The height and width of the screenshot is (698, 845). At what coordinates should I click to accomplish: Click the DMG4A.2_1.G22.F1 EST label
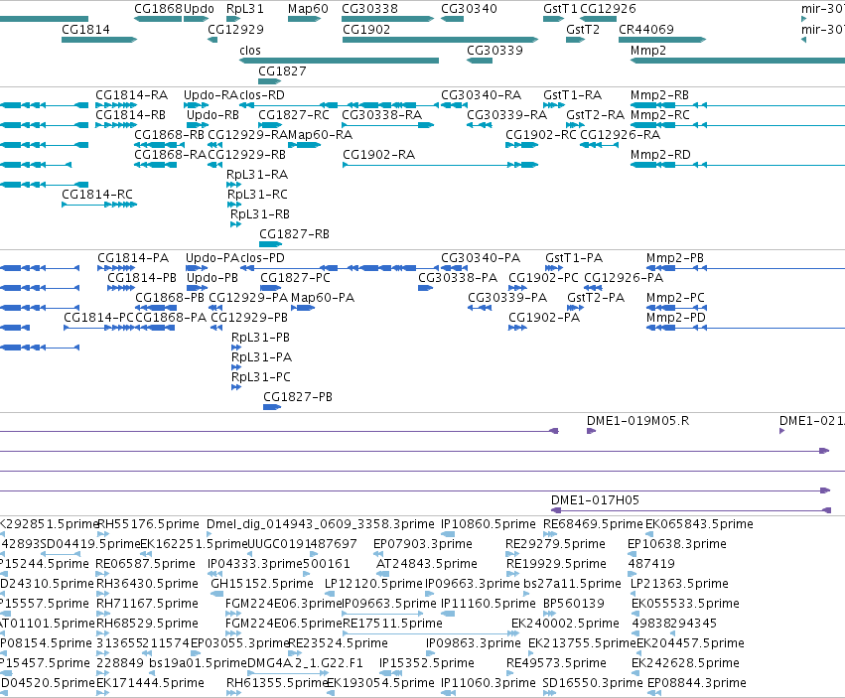[x=305, y=663]
